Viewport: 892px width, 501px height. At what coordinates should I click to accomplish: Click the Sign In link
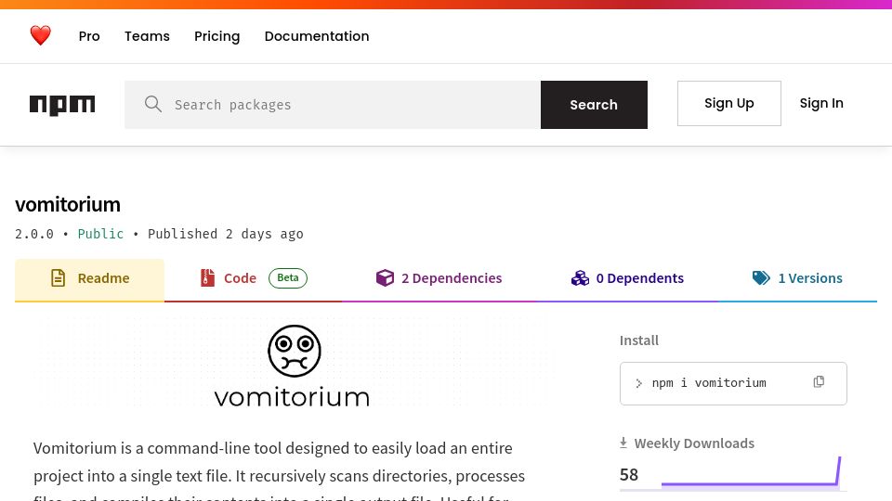(821, 103)
